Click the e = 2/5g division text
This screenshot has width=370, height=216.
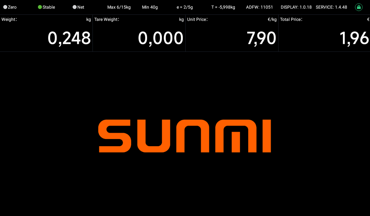[x=184, y=7]
